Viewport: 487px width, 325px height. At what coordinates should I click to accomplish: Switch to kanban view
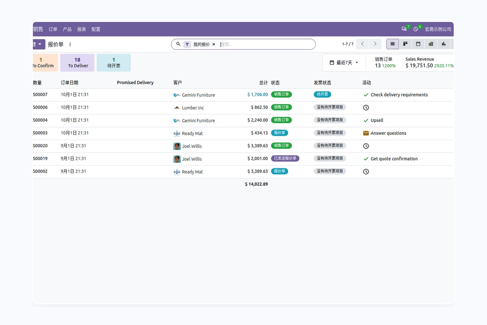tap(405, 44)
